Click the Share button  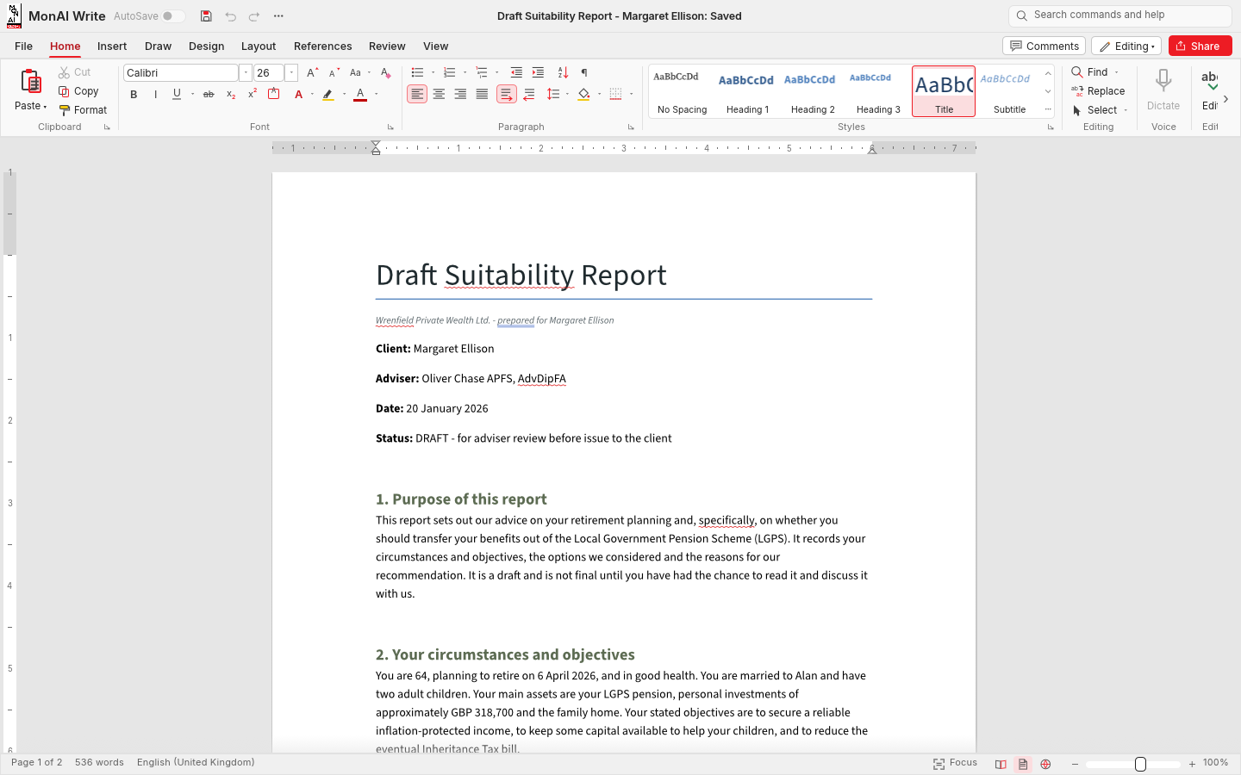(1200, 46)
